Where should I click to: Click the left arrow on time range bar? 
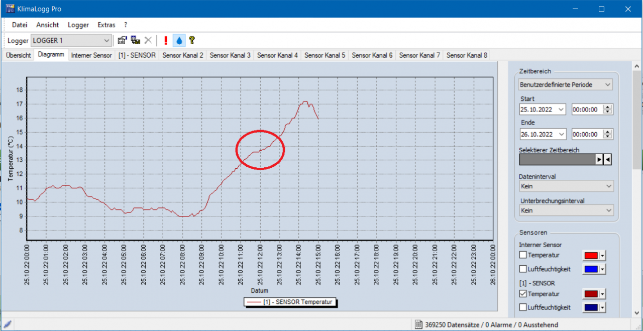tap(607, 160)
